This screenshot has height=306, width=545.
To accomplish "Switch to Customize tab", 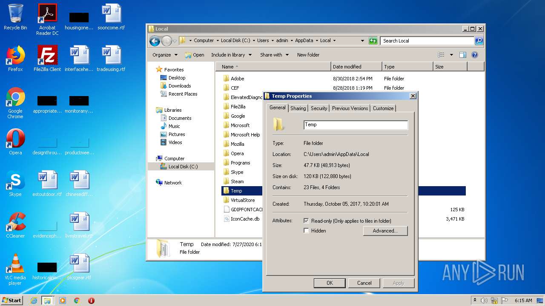I will pyautogui.click(x=383, y=108).
